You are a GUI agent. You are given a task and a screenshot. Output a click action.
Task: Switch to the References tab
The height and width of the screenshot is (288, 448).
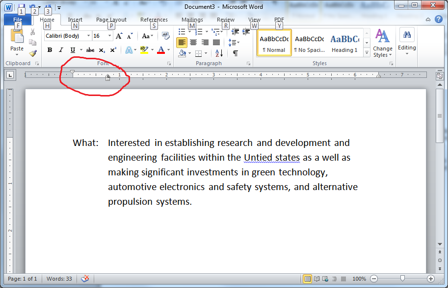154,20
